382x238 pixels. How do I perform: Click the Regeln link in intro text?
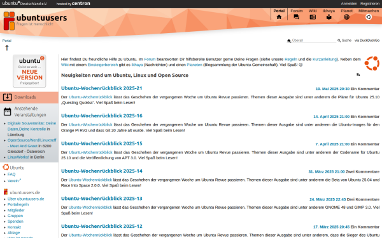(291, 59)
